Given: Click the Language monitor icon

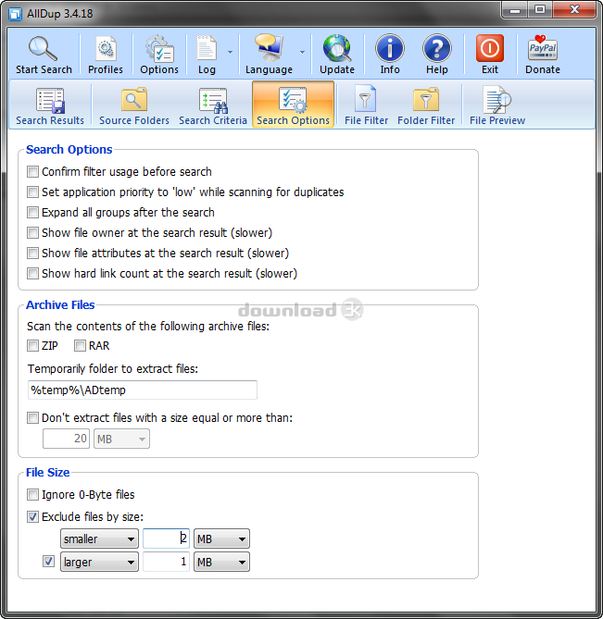Looking at the screenshot, I should [269, 48].
